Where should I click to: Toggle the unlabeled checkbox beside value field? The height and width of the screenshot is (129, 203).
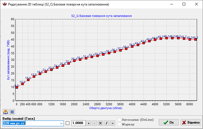(x=68, y=123)
